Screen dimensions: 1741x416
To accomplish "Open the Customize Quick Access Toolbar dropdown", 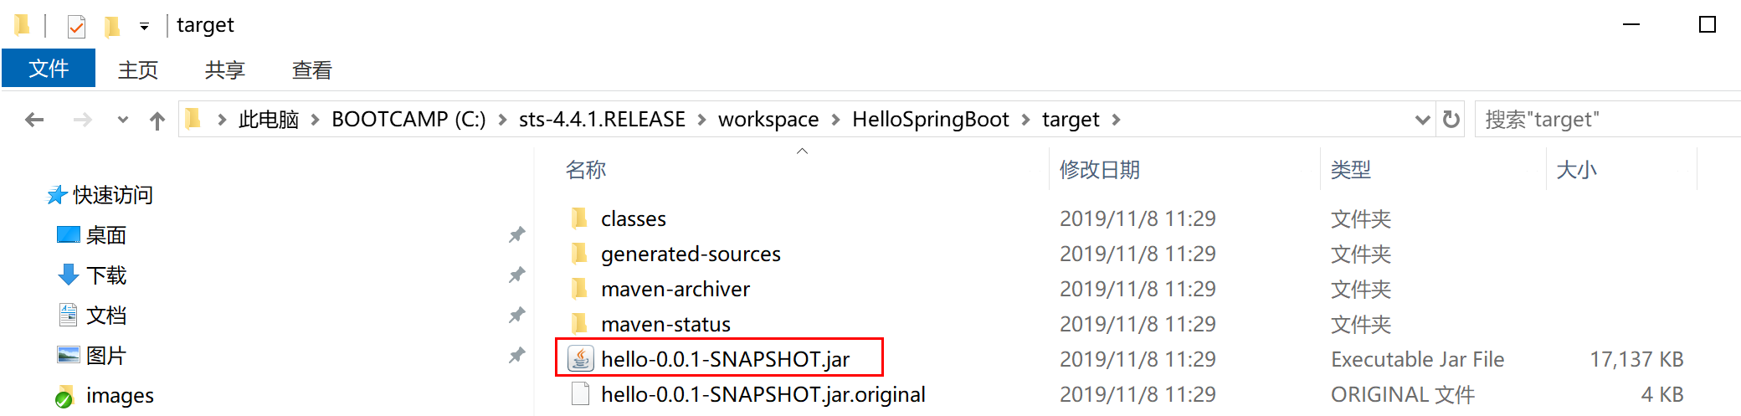I will pos(144,27).
